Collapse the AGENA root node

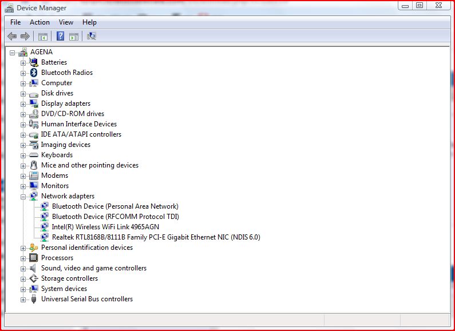12,53
